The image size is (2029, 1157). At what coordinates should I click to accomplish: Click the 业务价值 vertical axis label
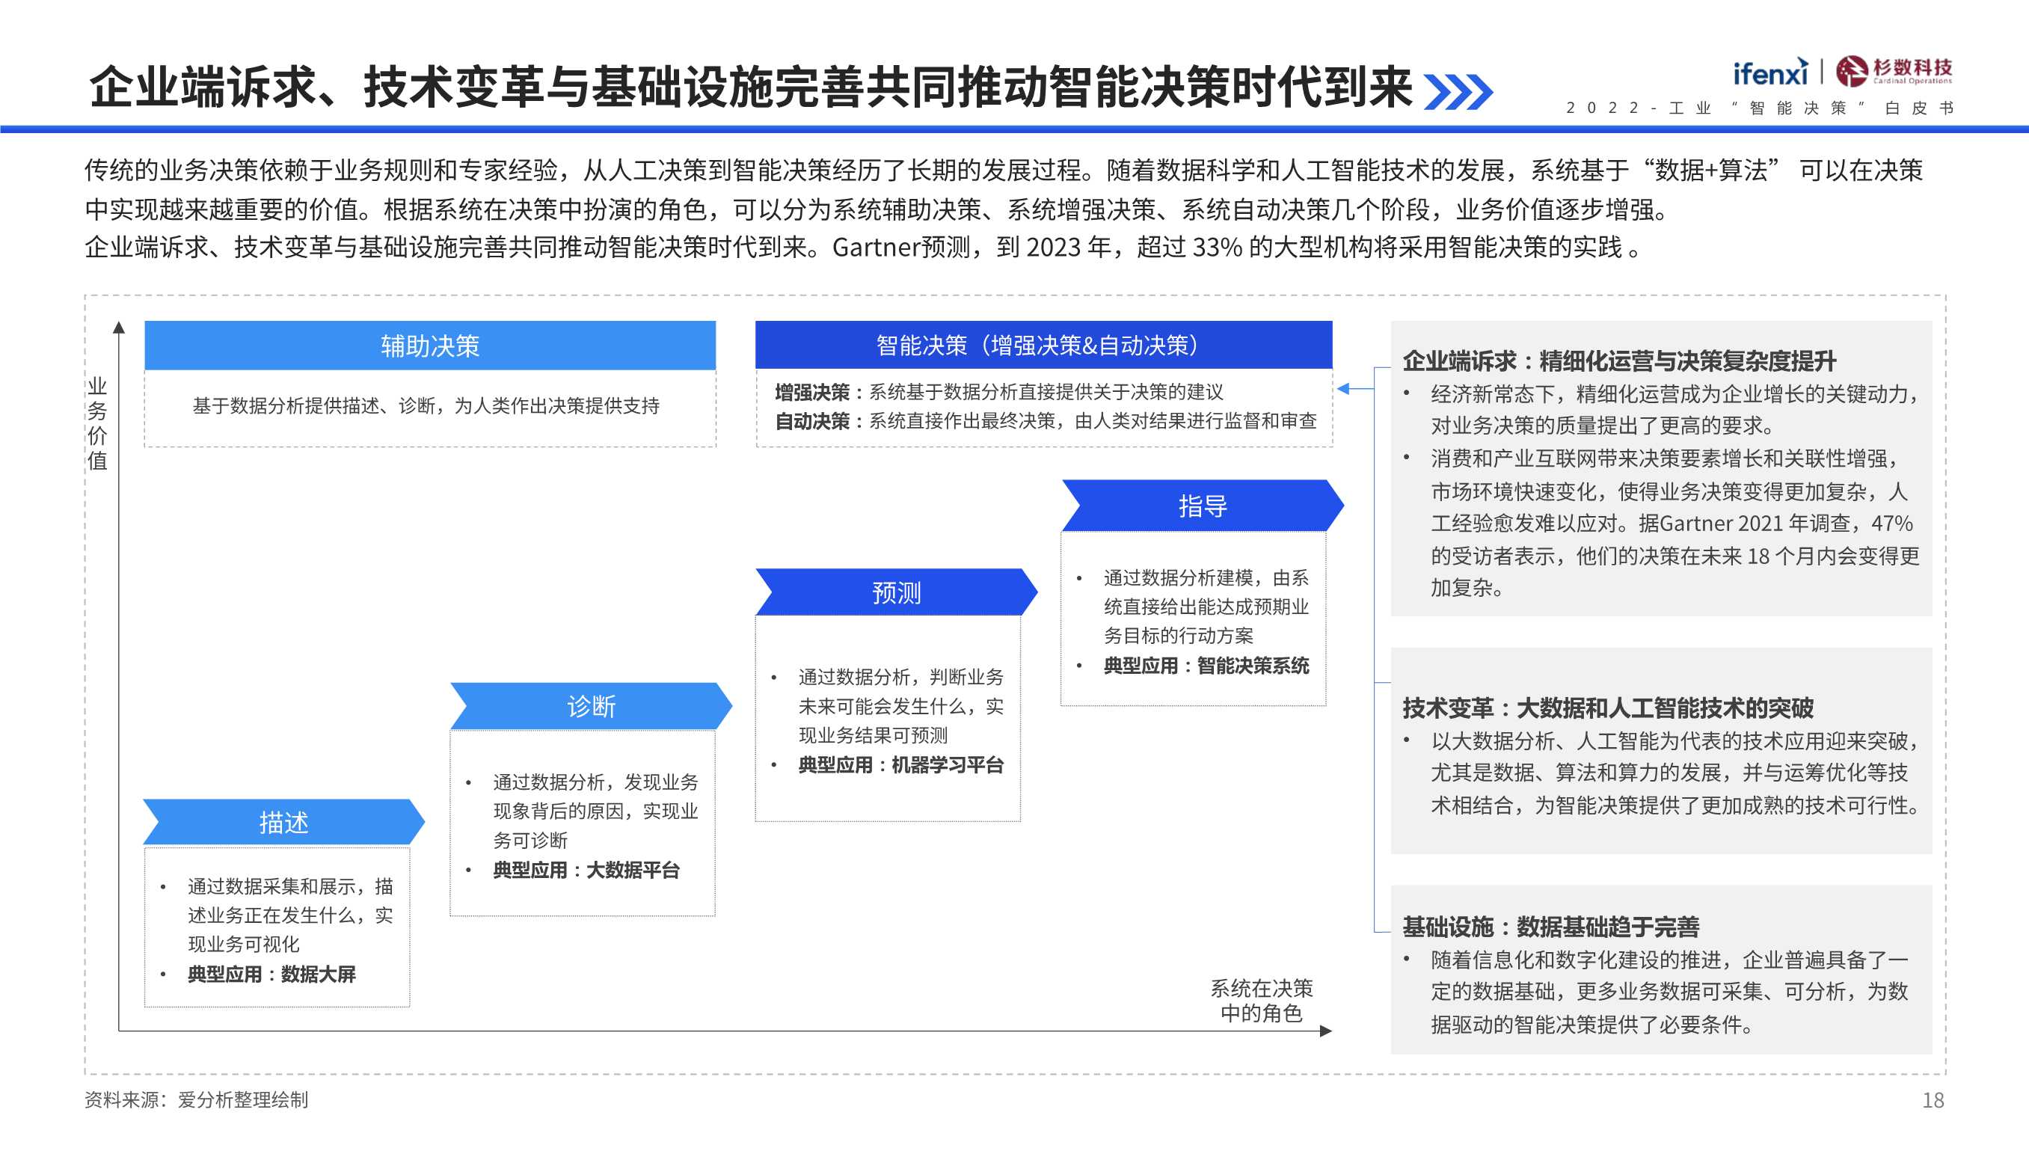(97, 423)
